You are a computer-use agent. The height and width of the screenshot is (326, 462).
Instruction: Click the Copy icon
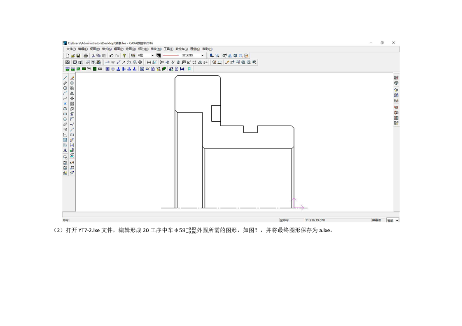(x=98, y=55)
